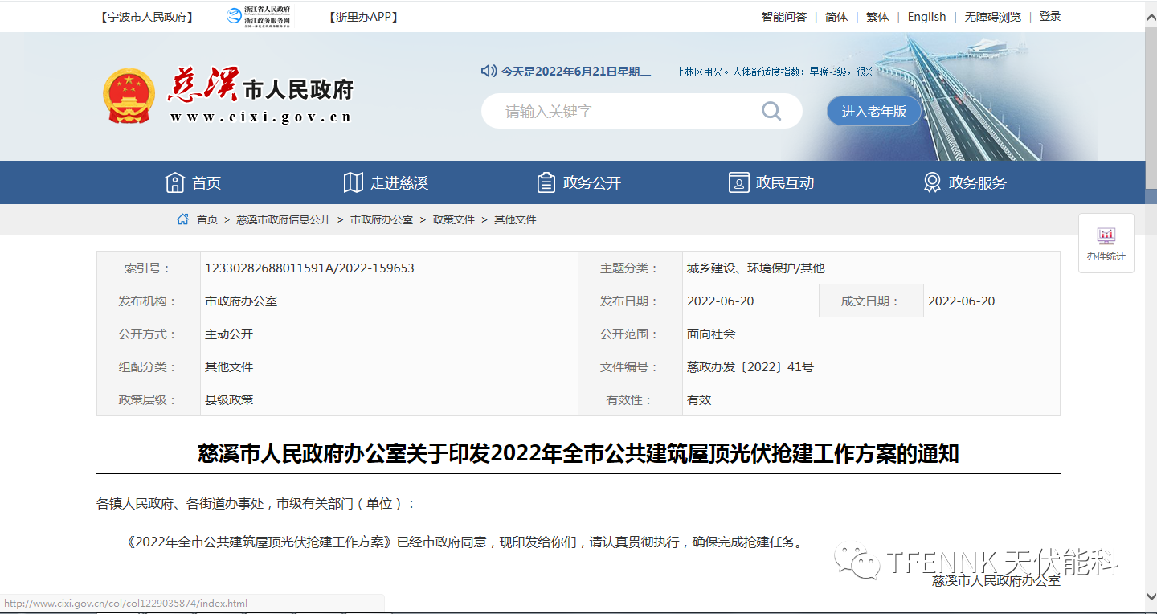Click the 登录 login link
The image size is (1157, 614).
point(1049,16)
